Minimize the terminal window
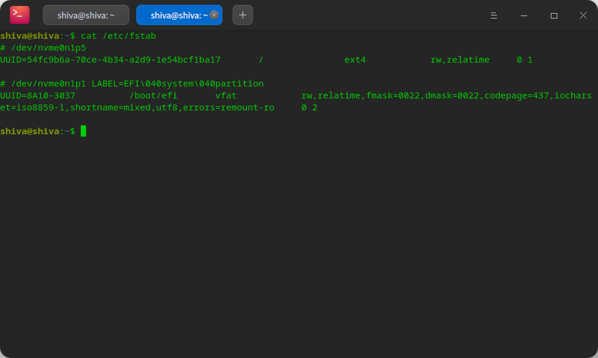This screenshot has width=598, height=358. pos(524,16)
